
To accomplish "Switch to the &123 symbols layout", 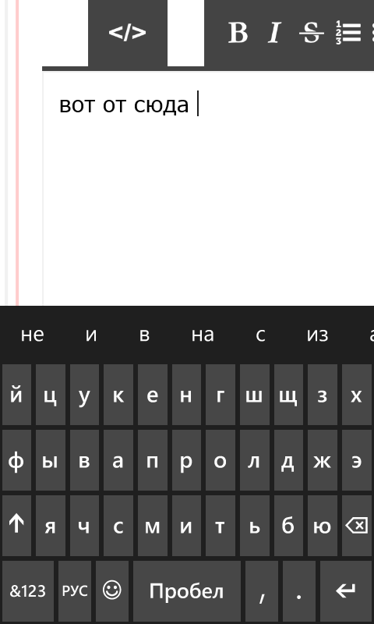I will click(x=28, y=591).
